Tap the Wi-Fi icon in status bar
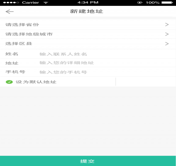 46,2
